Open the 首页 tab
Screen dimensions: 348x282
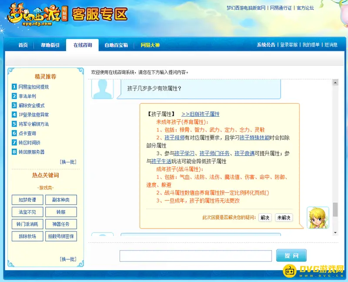point(23,45)
